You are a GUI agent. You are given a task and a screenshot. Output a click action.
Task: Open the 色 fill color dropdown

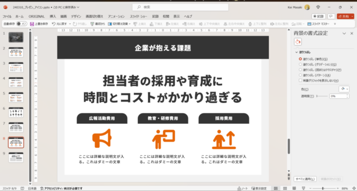tap(344, 89)
